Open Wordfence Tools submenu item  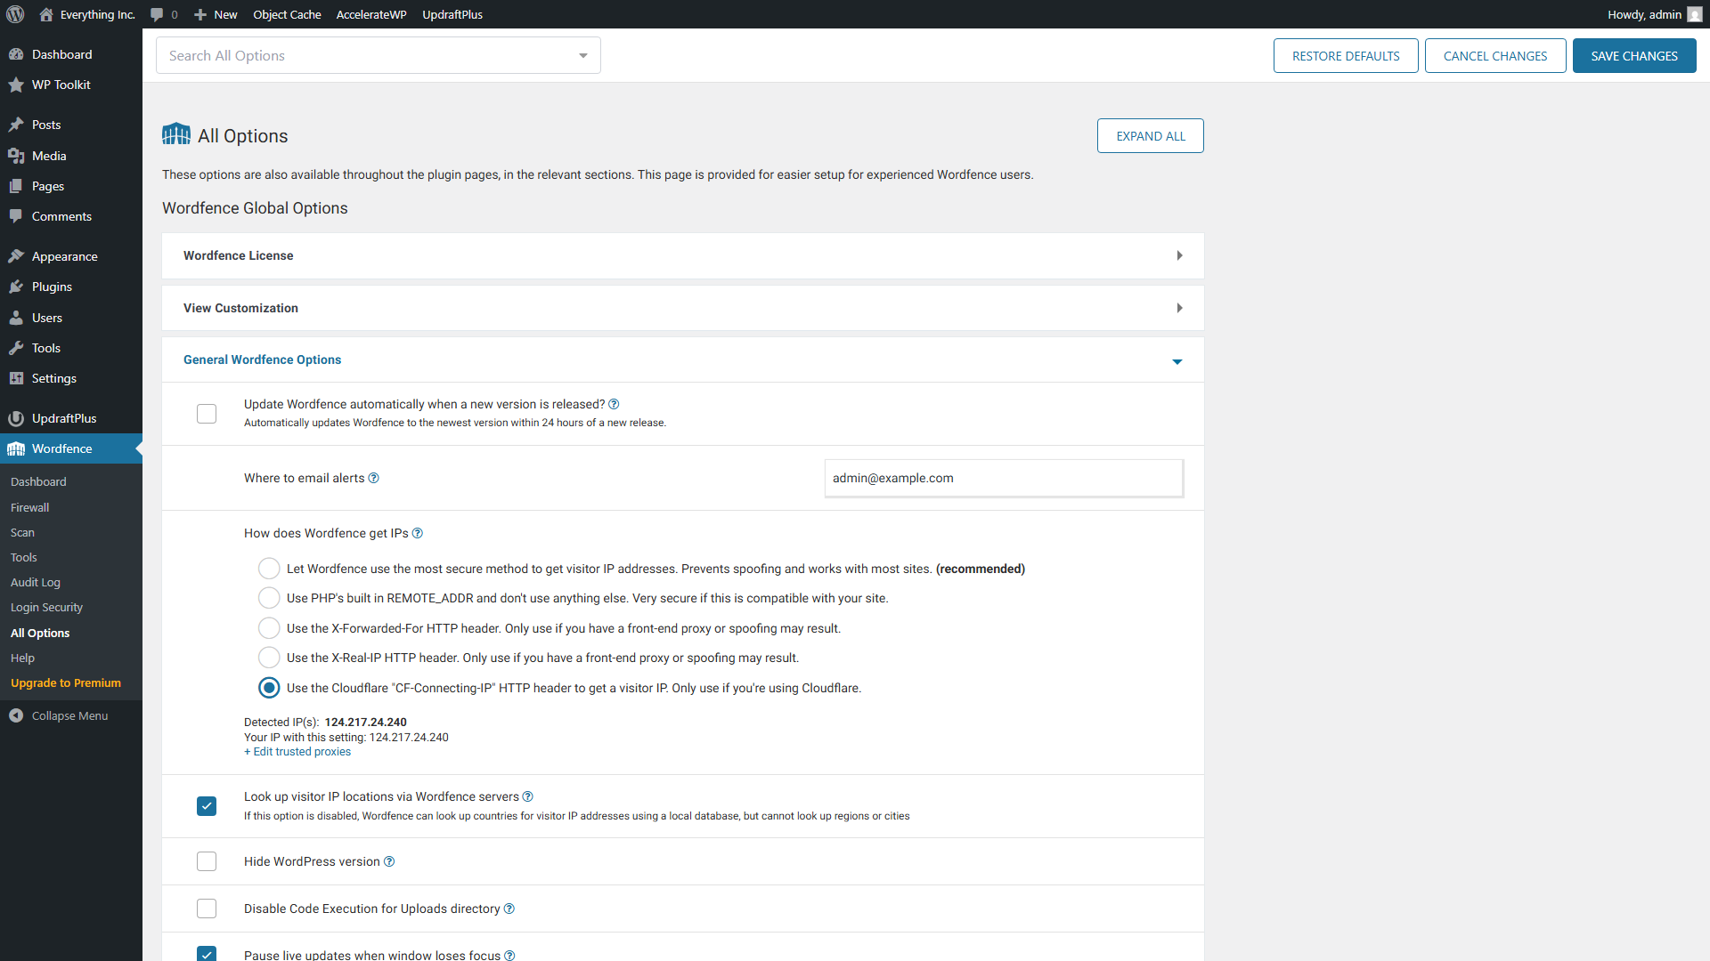coord(24,557)
